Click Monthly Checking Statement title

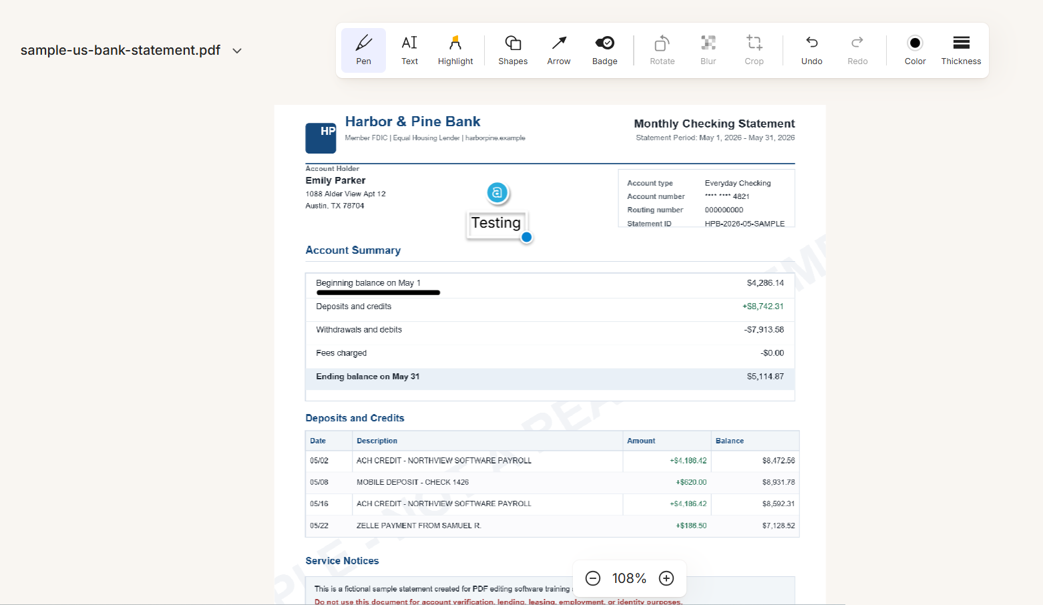pos(714,124)
